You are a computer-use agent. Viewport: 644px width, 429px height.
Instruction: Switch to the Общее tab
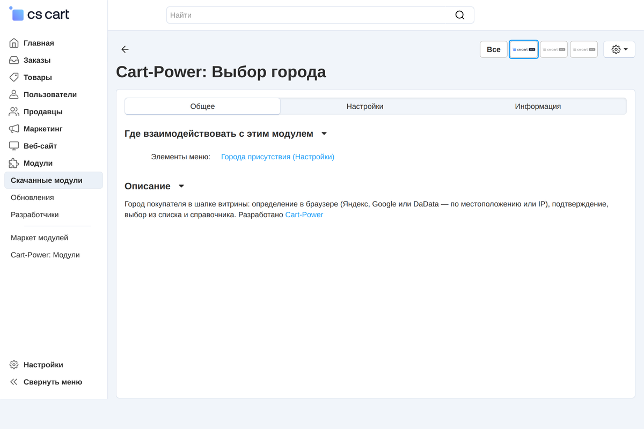[202, 106]
